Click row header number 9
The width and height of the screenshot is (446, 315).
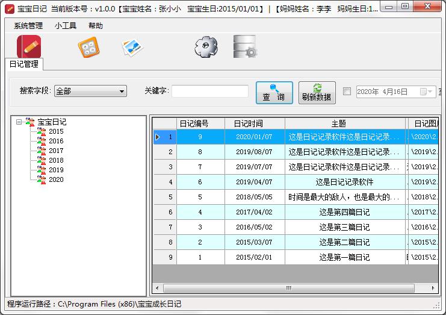(165, 258)
